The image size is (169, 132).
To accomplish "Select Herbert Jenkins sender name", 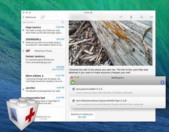I will [x=34, y=56].
